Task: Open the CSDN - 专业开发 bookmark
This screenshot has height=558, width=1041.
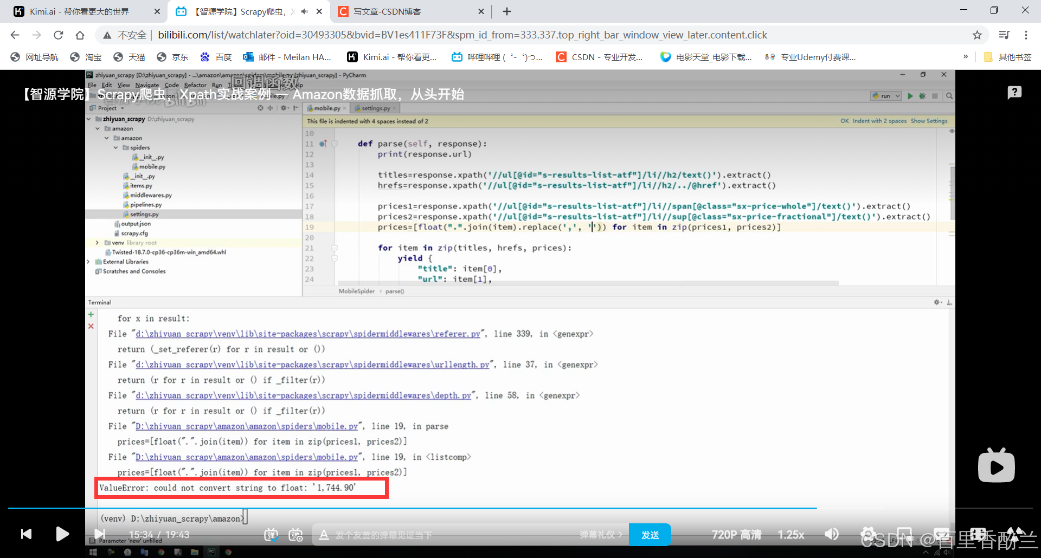Action: (x=600, y=57)
